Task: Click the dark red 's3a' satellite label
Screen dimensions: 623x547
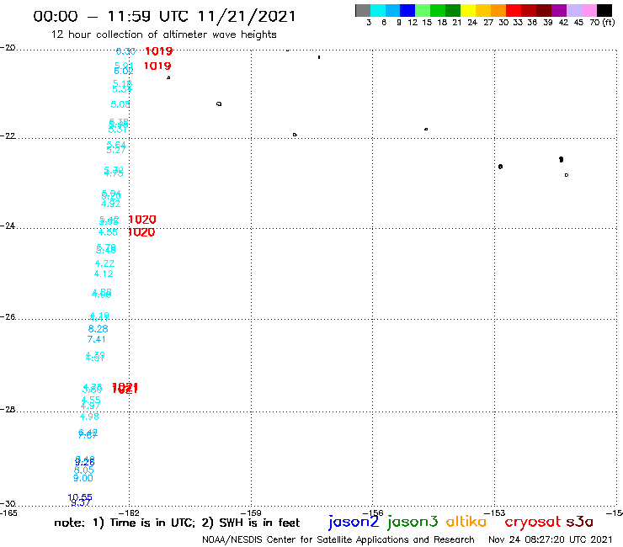Action: pyautogui.click(x=580, y=522)
